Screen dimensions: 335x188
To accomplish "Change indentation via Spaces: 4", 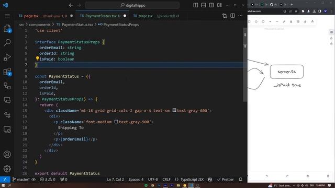I will (x=136, y=179).
